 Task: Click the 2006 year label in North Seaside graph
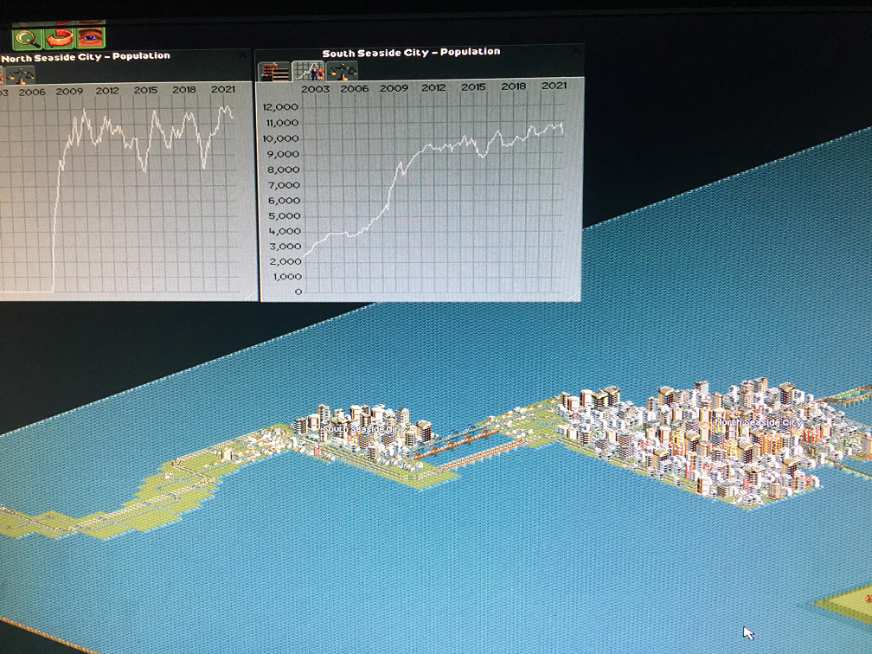(32, 93)
